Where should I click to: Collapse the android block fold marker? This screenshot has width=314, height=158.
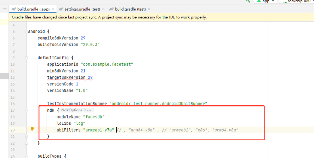click(26, 31)
